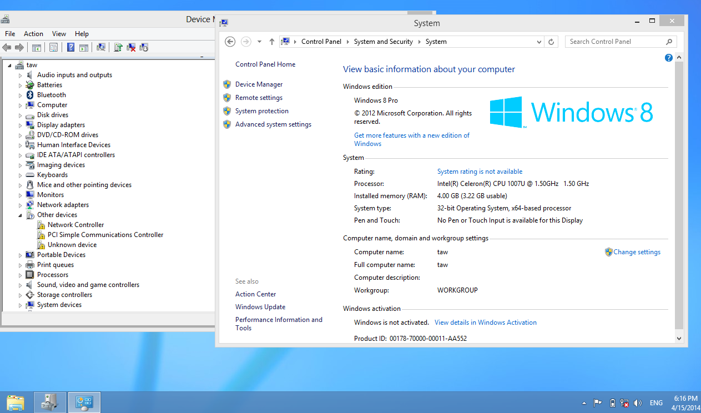This screenshot has width=701, height=413.
Task: Click the search magnifier in Control Panel search
Action: (x=669, y=42)
